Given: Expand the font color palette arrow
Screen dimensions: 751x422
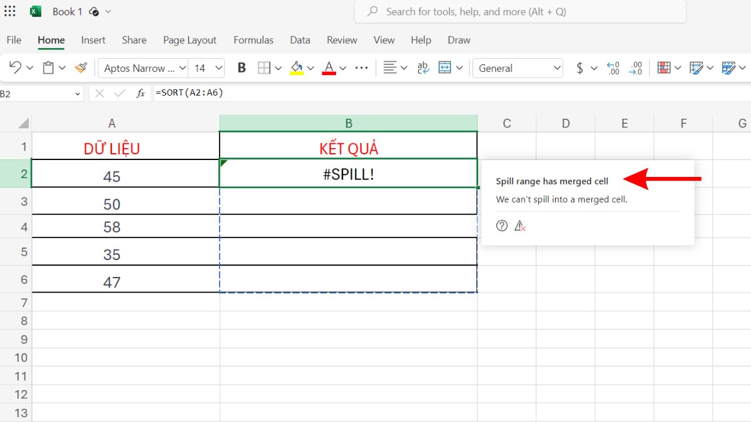Looking at the screenshot, I should pos(344,68).
